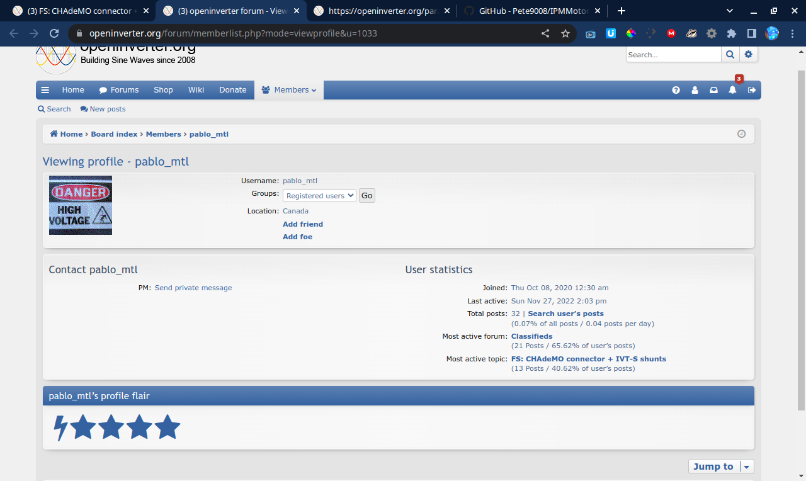Click the clock icon in breadcrumb bar
Viewport: 806px width, 481px height.
(741, 134)
